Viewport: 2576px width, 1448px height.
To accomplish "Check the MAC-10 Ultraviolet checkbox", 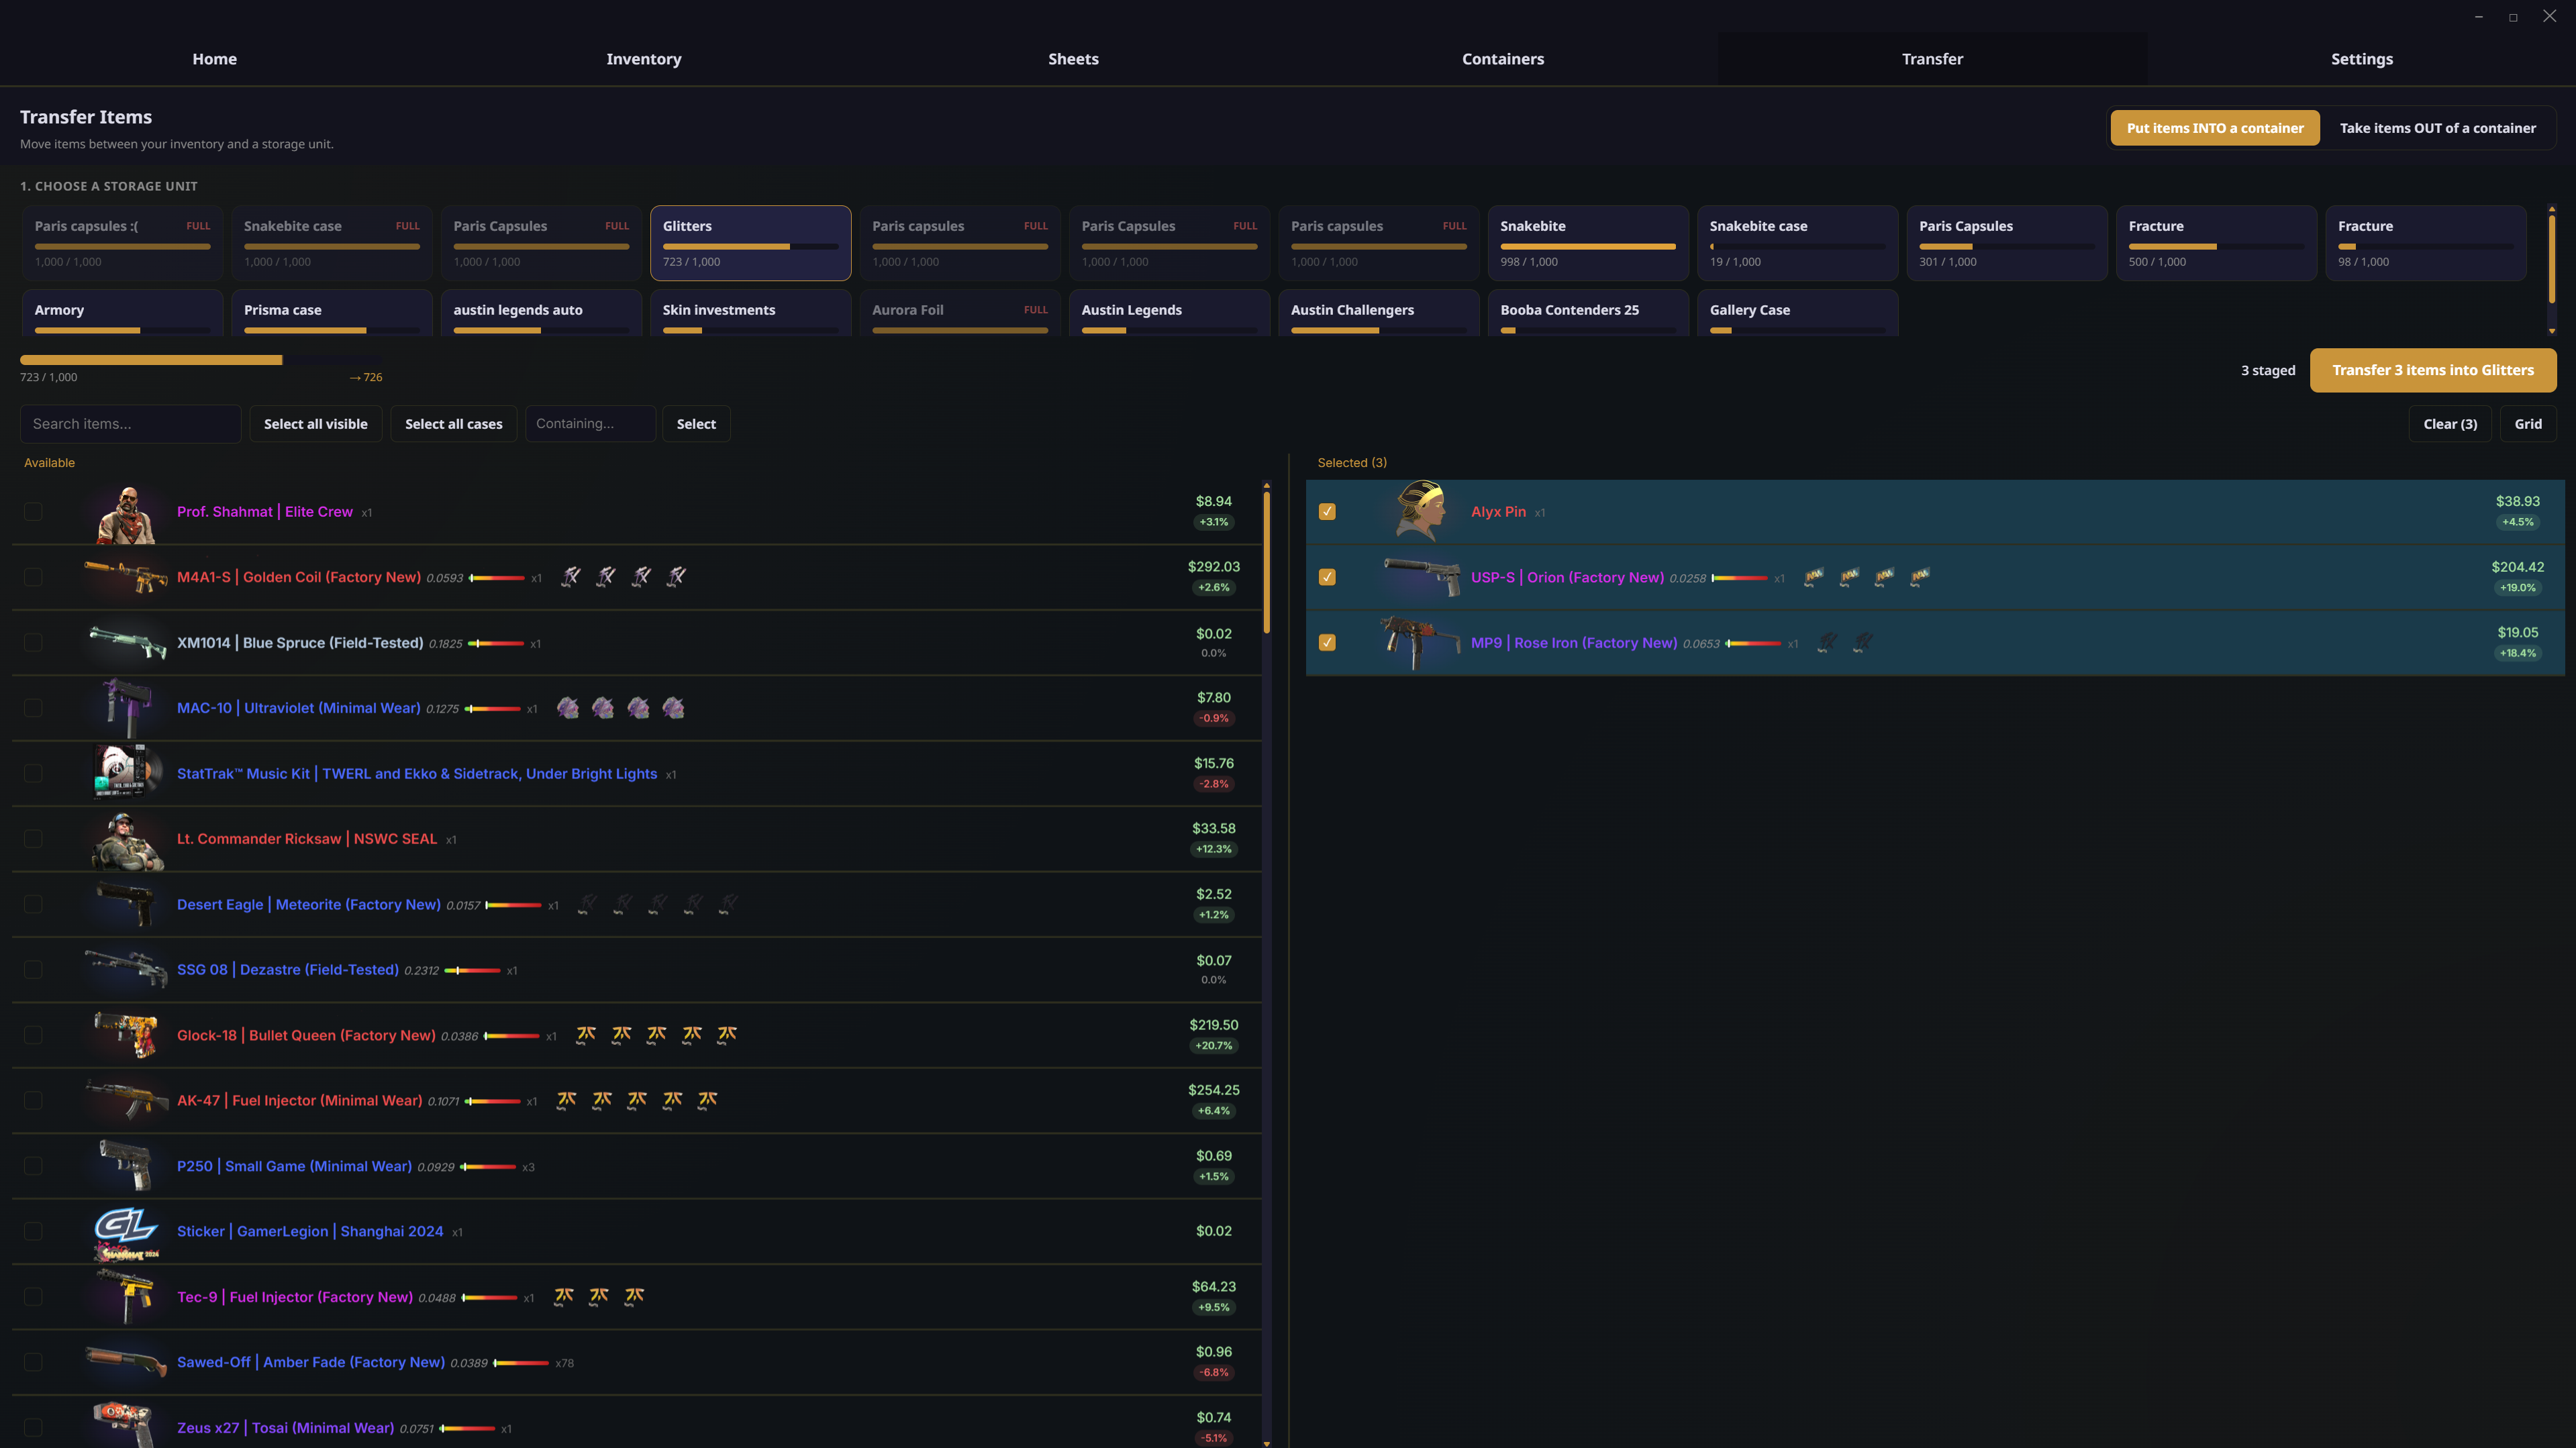I will coord(33,708).
